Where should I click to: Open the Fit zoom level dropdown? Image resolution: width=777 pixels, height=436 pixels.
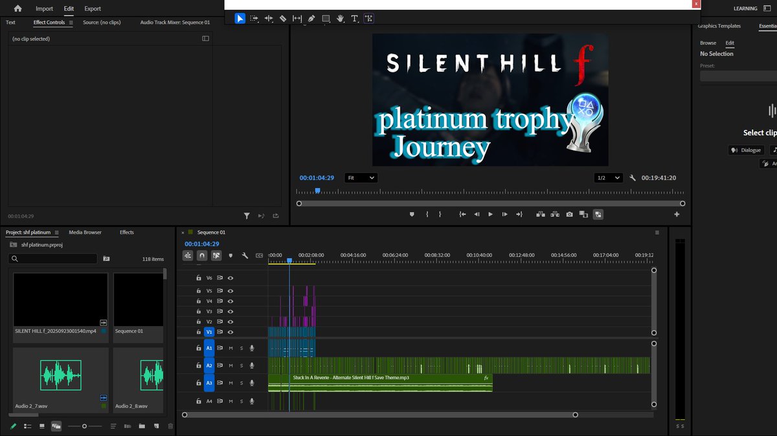(361, 178)
